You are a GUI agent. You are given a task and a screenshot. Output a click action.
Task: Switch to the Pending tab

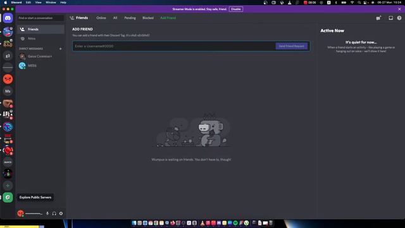click(130, 18)
